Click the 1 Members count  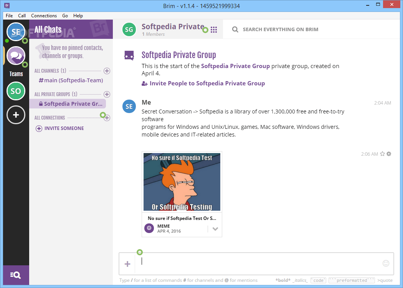(153, 34)
